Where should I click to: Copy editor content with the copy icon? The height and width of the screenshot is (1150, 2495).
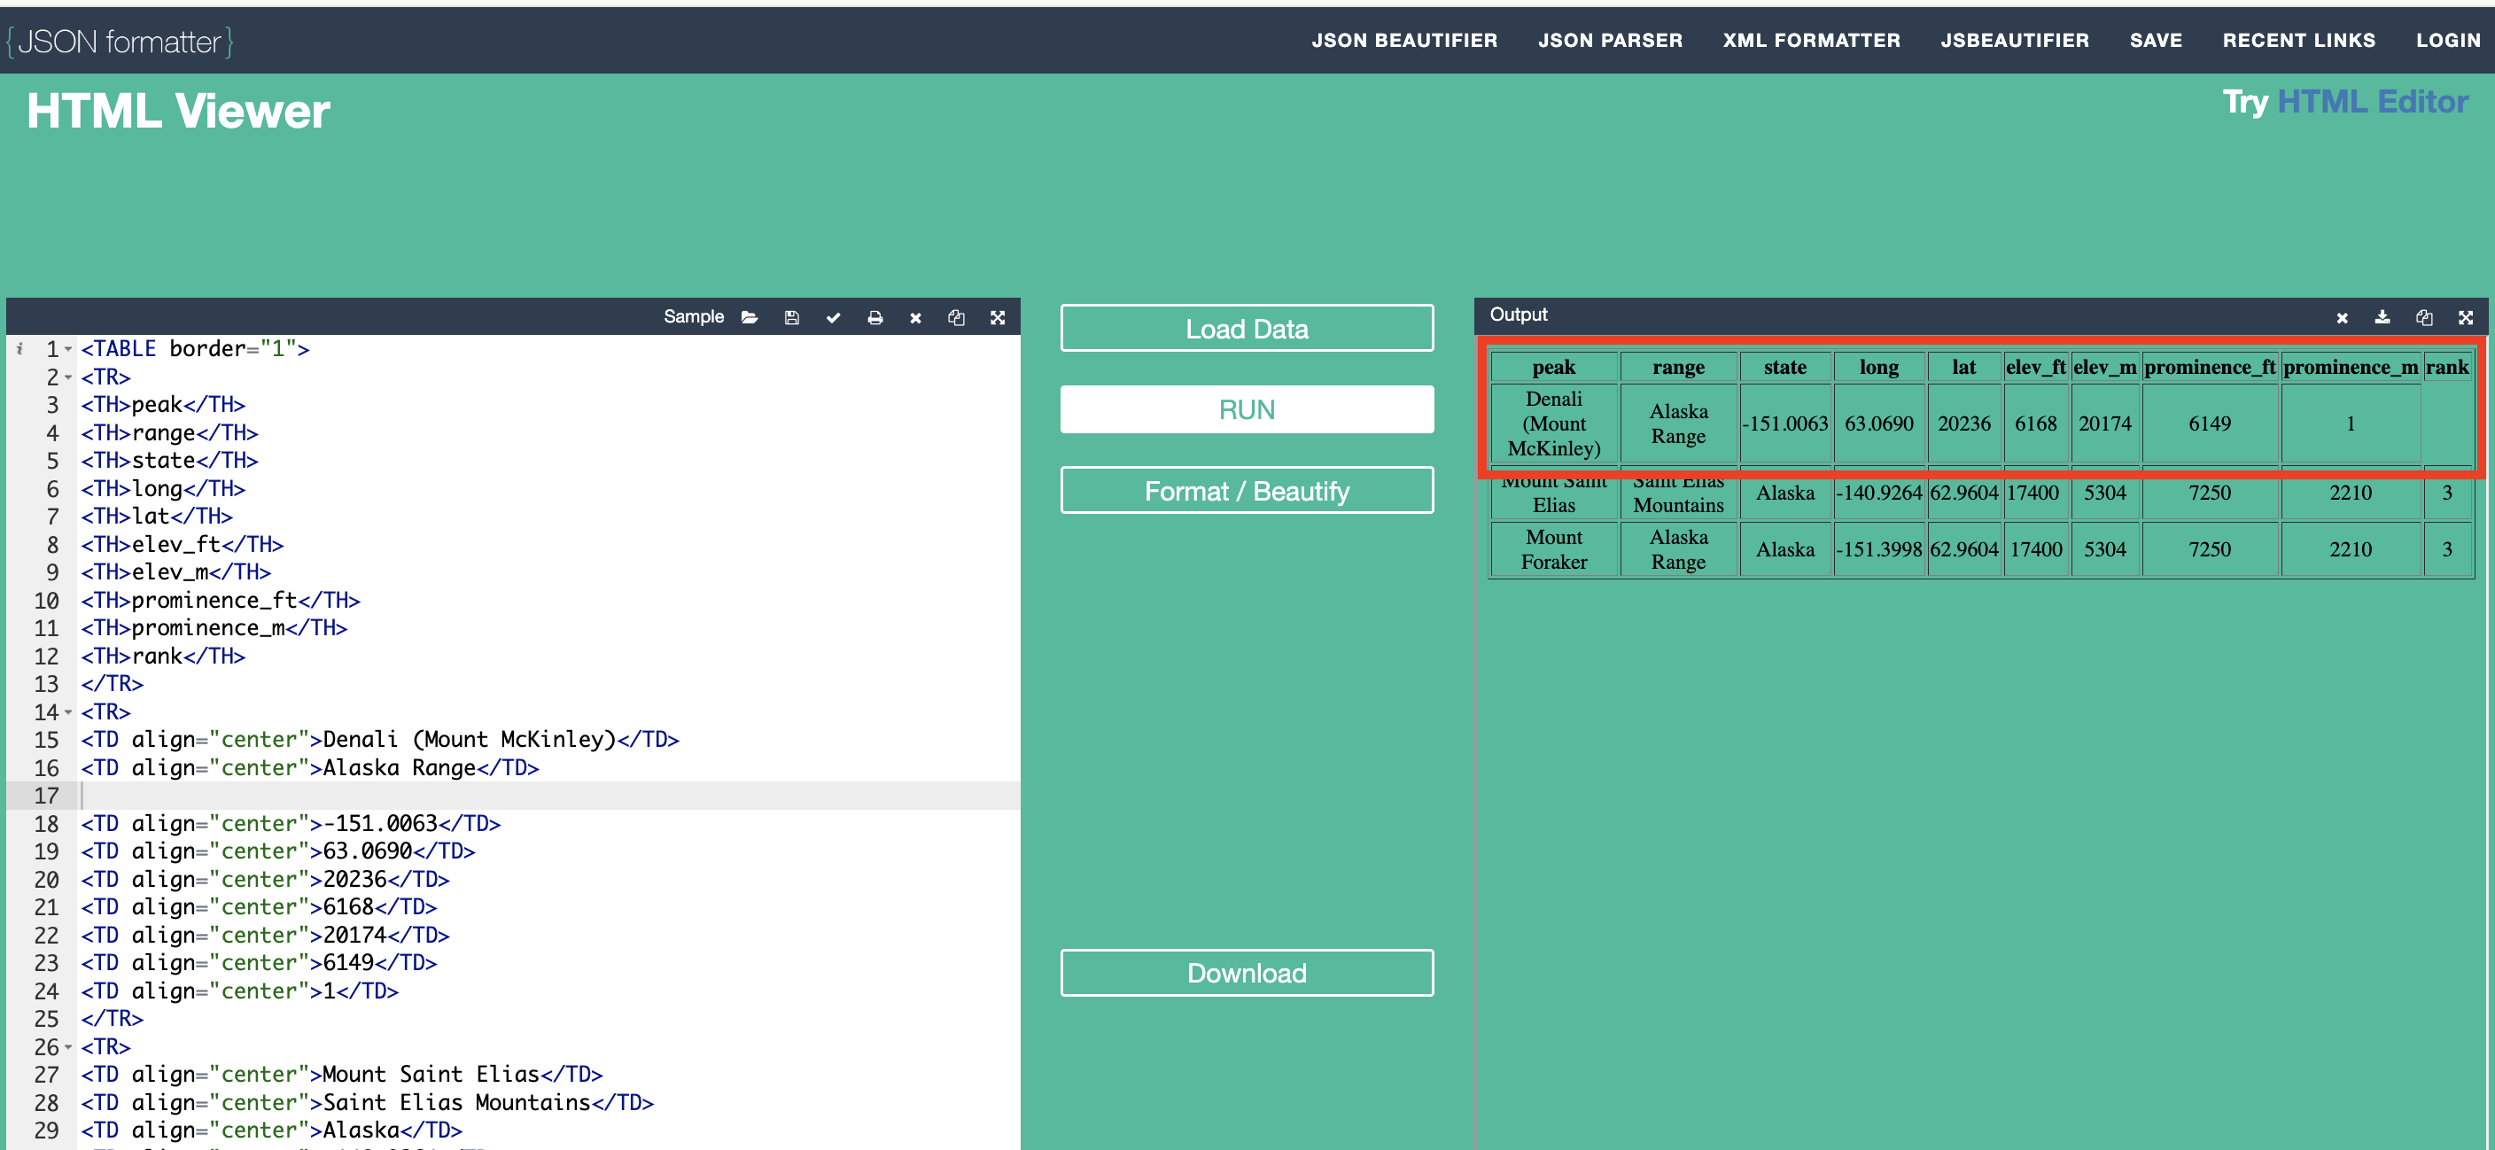956,318
